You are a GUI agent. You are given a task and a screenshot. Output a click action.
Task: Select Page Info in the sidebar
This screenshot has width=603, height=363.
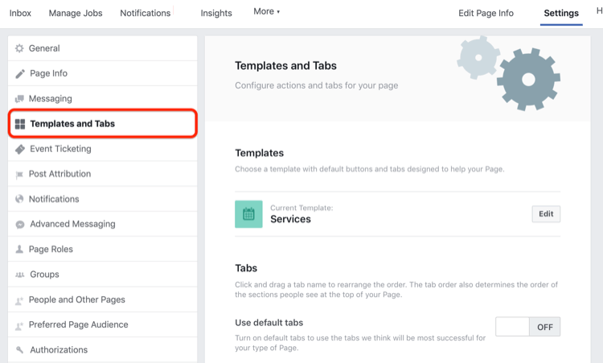pyautogui.click(x=103, y=73)
